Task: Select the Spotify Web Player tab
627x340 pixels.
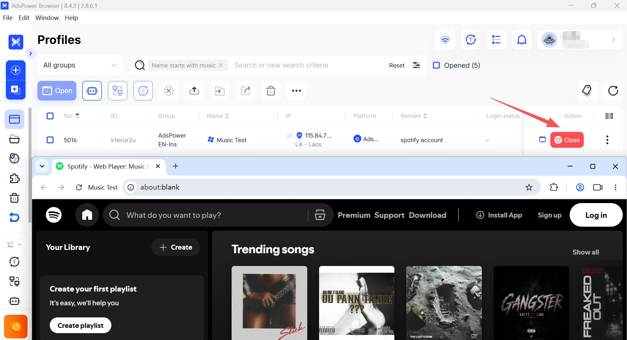Action: point(108,166)
